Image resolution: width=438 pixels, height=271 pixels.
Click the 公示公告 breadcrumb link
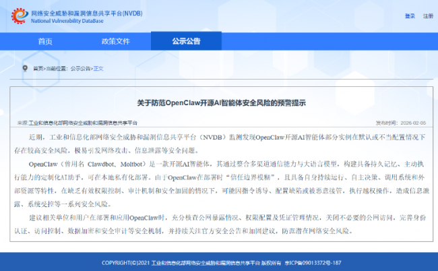pos(80,69)
